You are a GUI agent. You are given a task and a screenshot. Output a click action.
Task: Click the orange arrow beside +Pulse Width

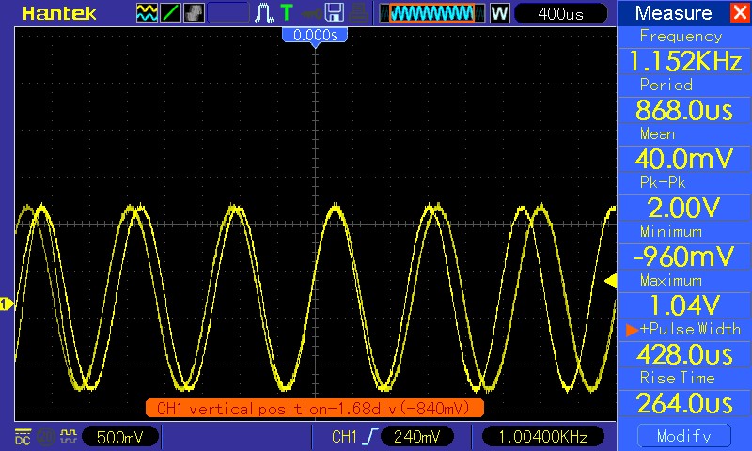pos(632,330)
